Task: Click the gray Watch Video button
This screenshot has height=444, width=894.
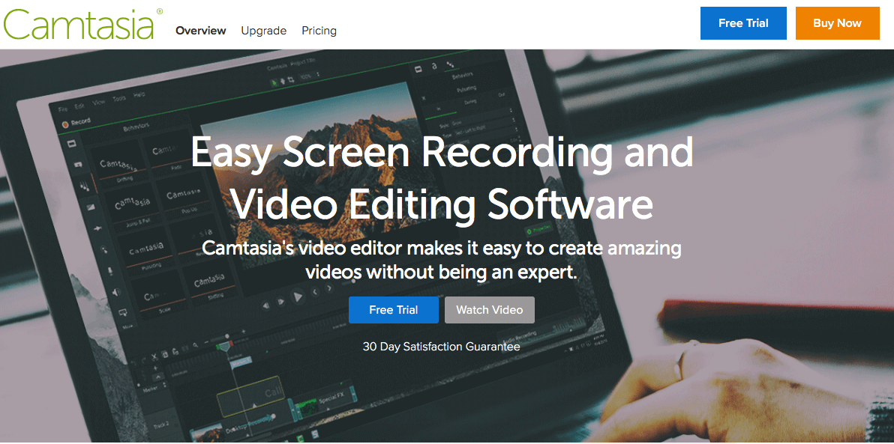Action: (489, 310)
